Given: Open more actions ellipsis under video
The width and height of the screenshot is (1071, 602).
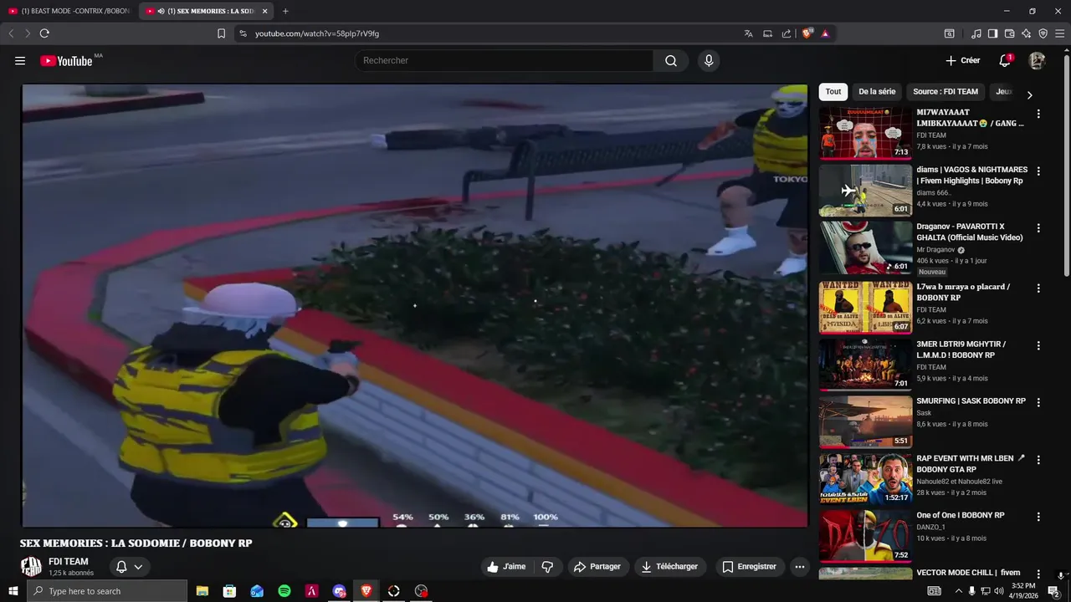Looking at the screenshot, I should 800,567.
